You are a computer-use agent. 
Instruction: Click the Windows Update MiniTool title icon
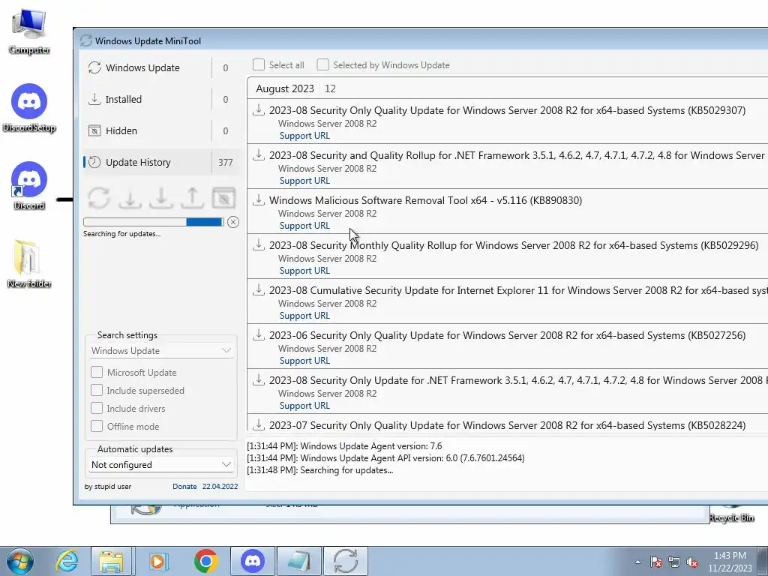coord(86,40)
